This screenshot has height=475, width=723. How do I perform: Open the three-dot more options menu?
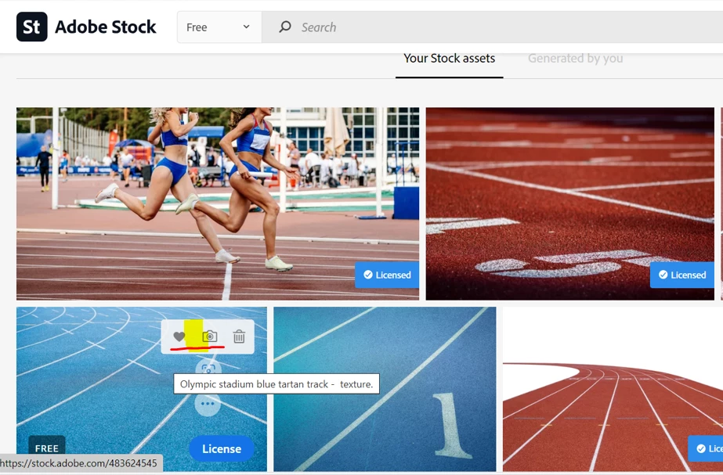(x=208, y=404)
